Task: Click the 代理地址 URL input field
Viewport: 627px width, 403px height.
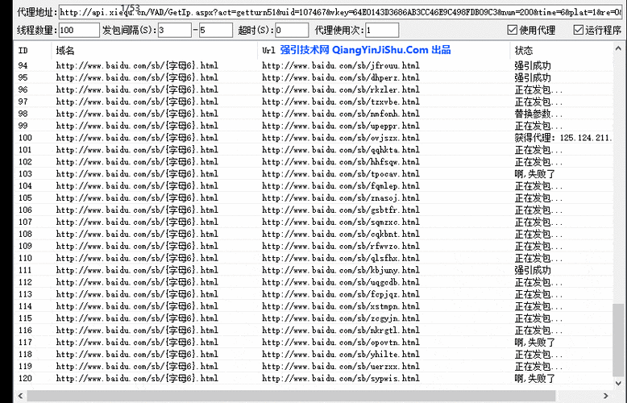Action: [341, 12]
